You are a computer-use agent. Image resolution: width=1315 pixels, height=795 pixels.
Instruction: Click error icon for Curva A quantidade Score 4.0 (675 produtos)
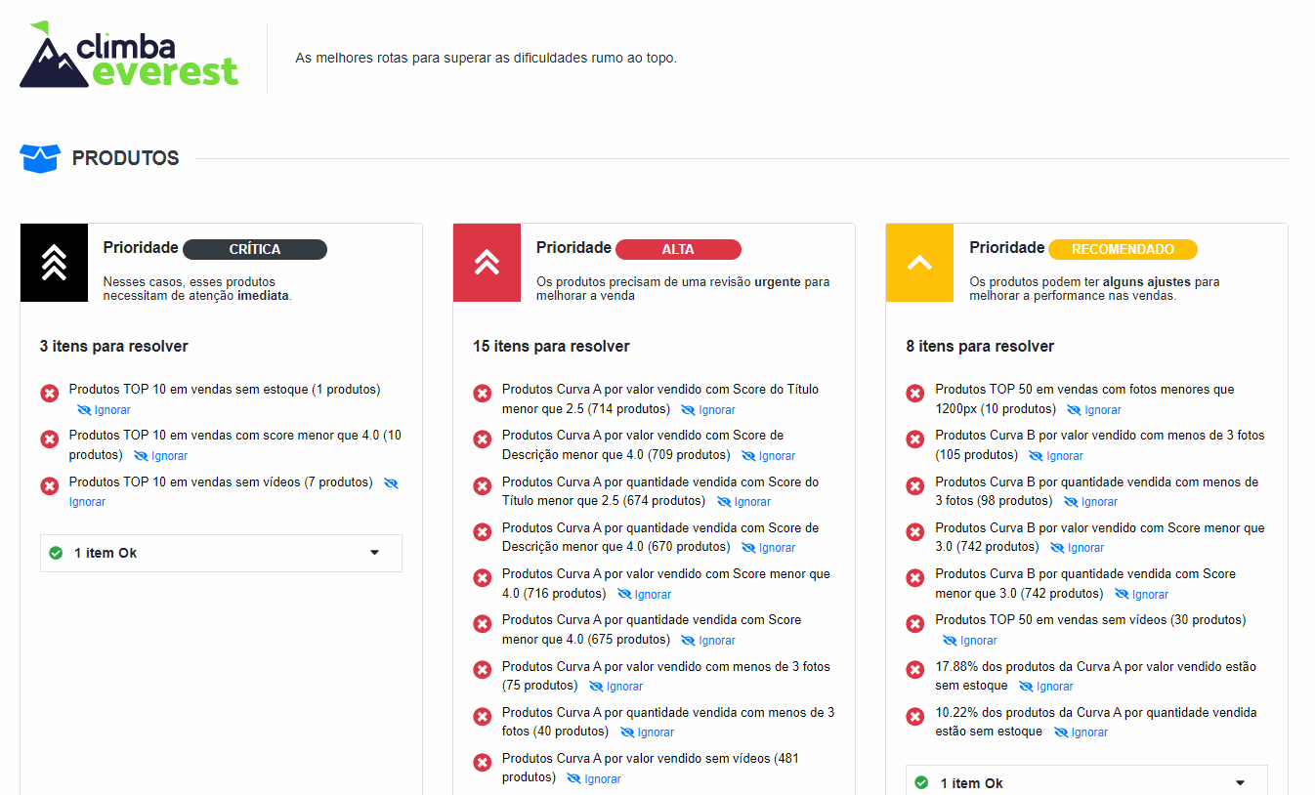[482, 624]
